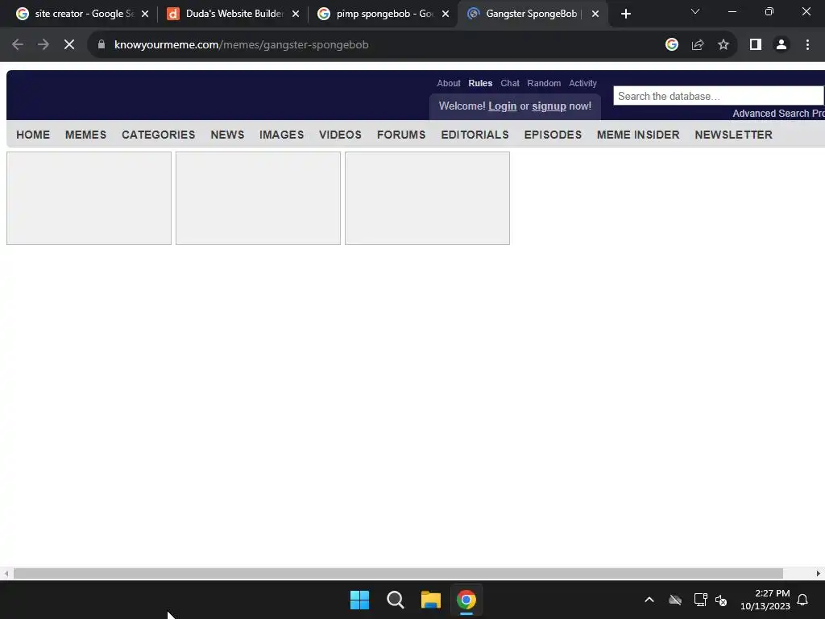Click the OneDrive cloud tray icon

coord(675,600)
